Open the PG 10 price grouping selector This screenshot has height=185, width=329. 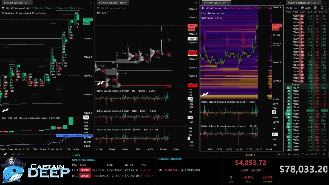(x=289, y=8)
